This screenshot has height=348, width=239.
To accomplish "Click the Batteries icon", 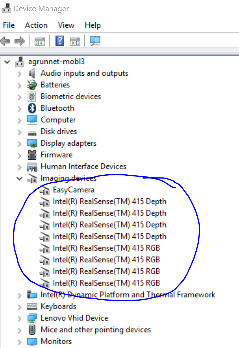I will pyautogui.click(x=32, y=85).
